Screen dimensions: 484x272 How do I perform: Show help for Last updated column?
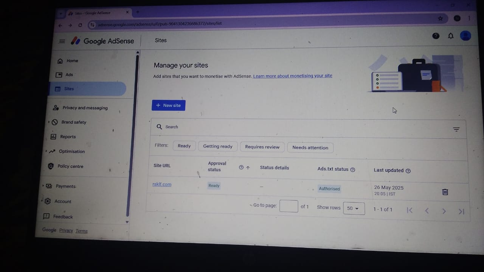408,171
